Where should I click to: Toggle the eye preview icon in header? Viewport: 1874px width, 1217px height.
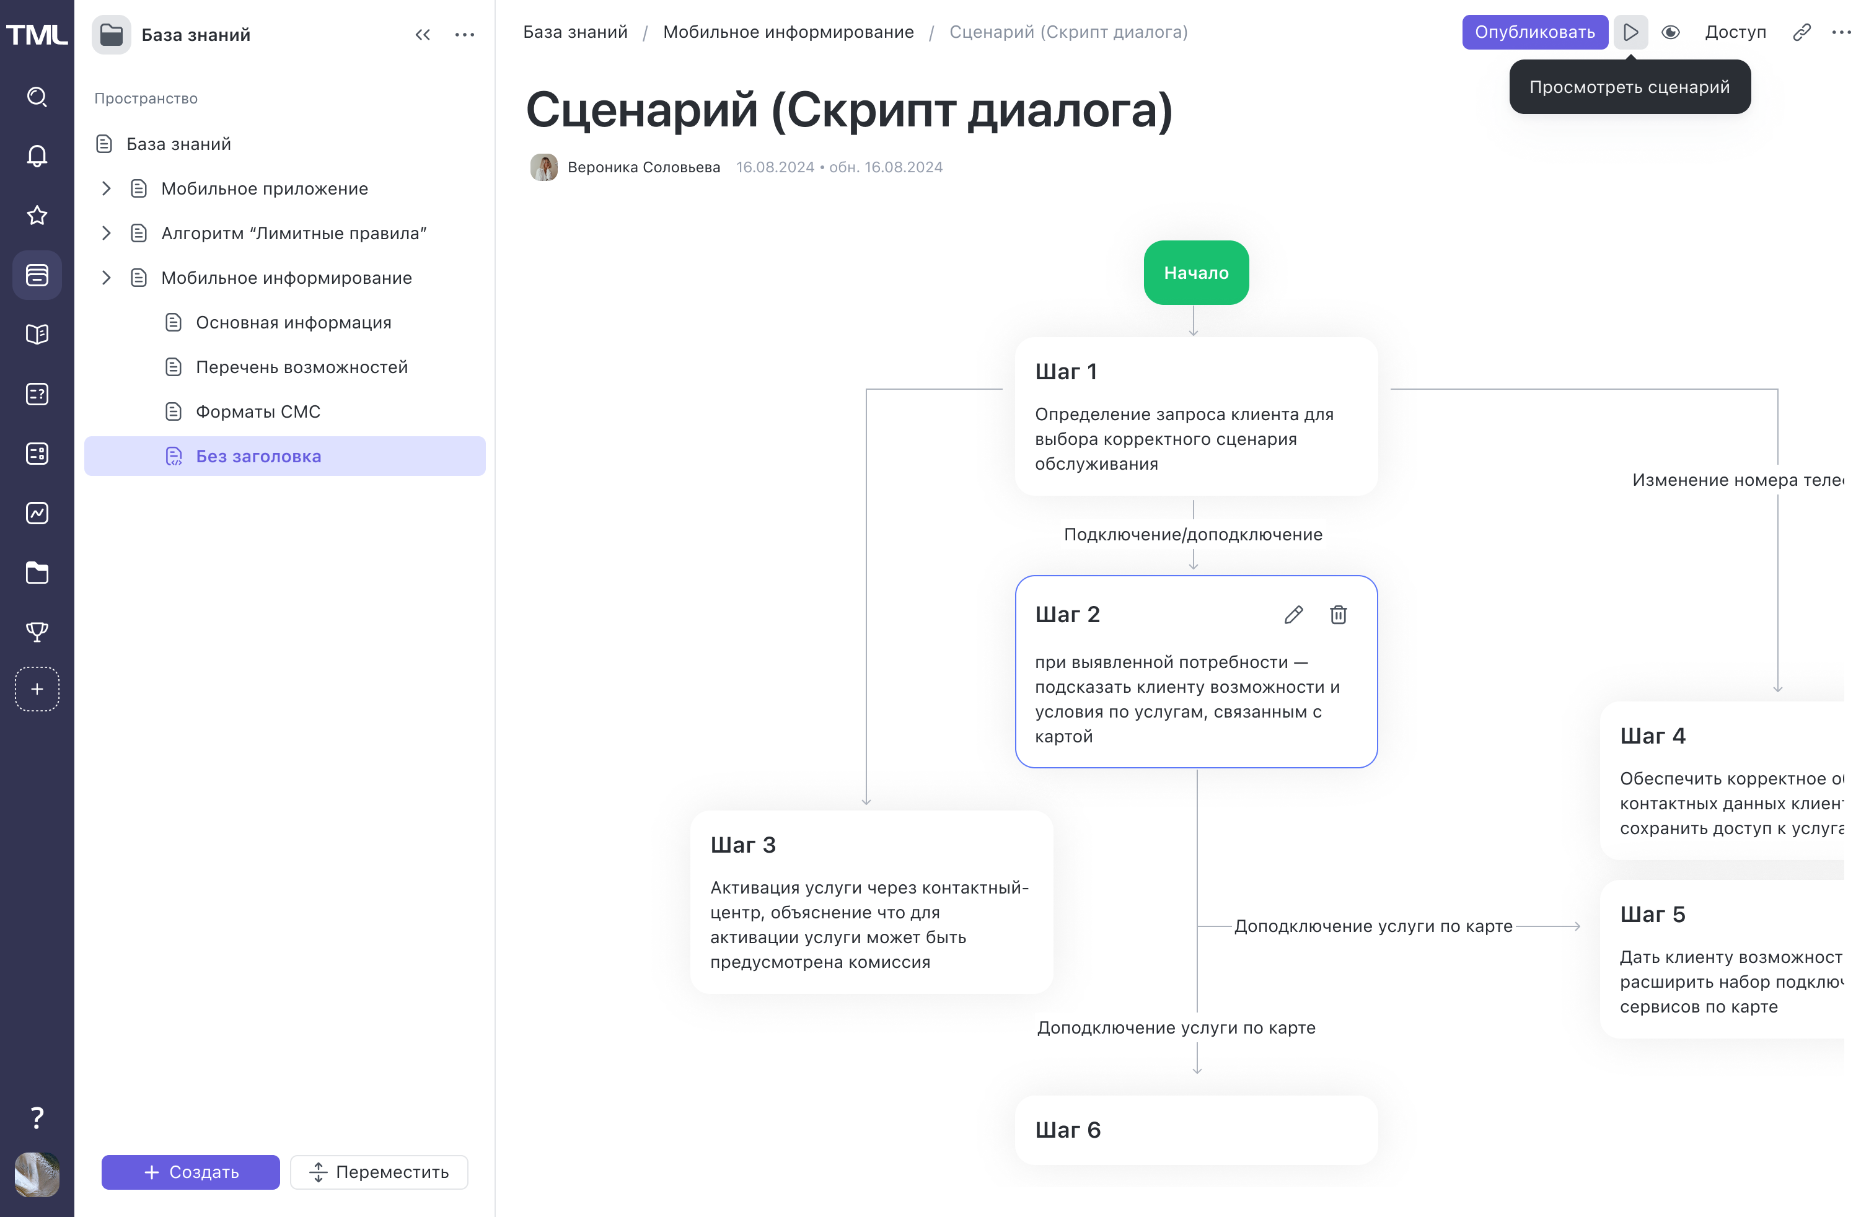[x=1670, y=32]
